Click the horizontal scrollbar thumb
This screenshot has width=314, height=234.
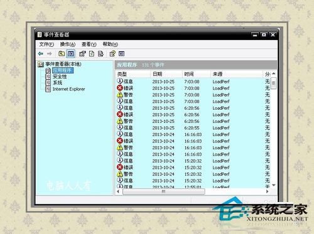tap(163, 191)
